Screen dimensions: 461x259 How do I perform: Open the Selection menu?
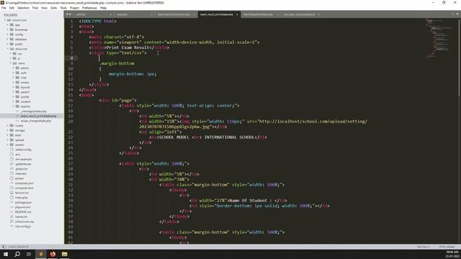23,8
